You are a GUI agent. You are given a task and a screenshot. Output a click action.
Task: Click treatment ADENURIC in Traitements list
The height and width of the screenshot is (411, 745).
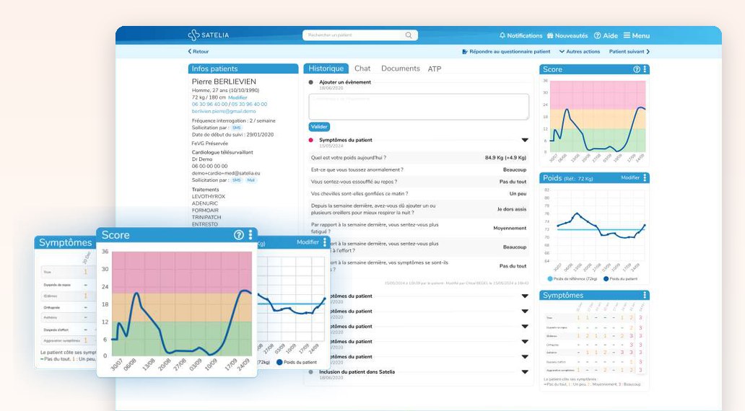click(x=205, y=203)
